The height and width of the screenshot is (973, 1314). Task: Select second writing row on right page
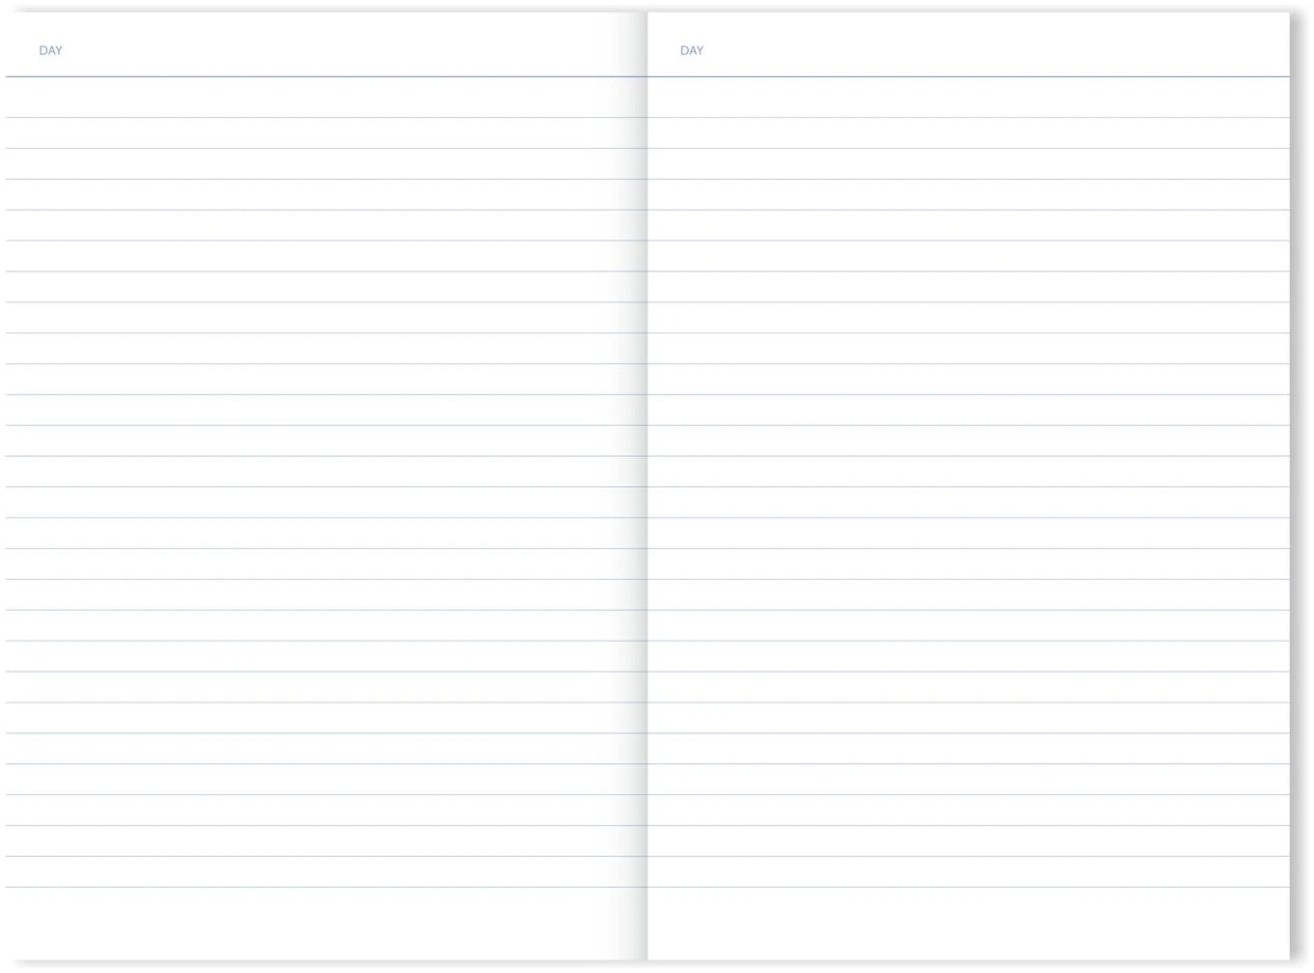pos(968,133)
